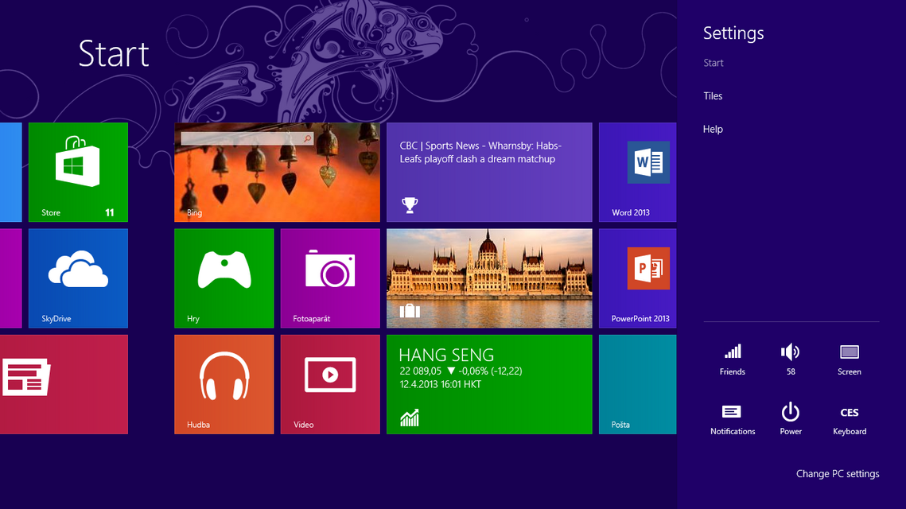Launch the Hudba music tile
The height and width of the screenshot is (509, 906).
pyautogui.click(x=224, y=383)
